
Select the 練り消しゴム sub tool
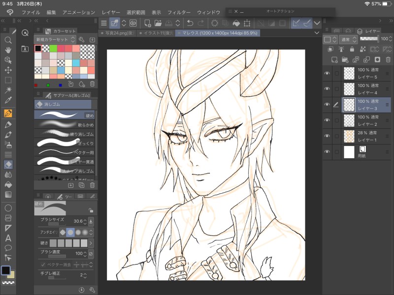[x=65, y=134]
